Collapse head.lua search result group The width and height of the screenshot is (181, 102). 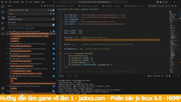pyautogui.click(x=8, y=31)
